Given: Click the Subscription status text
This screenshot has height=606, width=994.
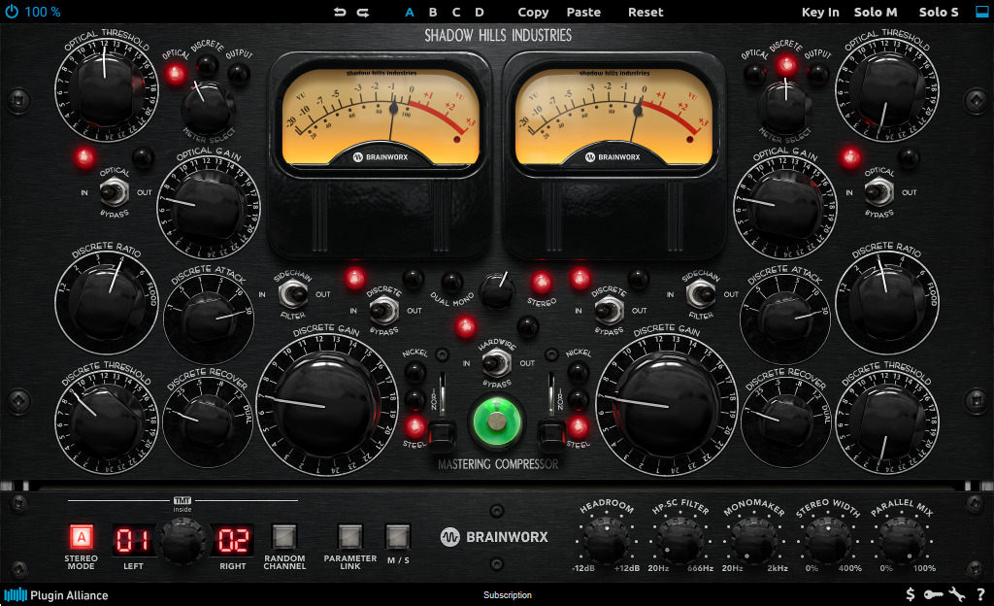Looking at the screenshot, I should pyautogui.click(x=507, y=595).
